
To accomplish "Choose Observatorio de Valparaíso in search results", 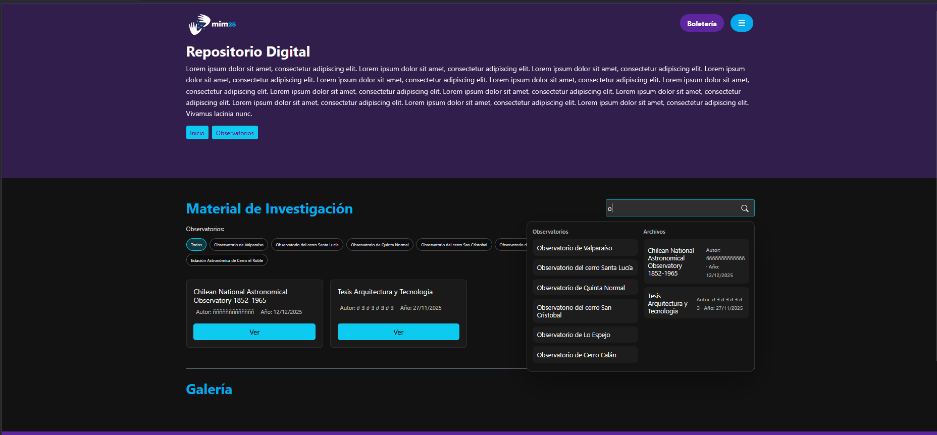I will (x=585, y=248).
